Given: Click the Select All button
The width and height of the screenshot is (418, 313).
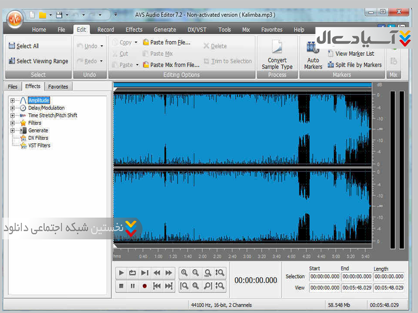Looking at the screenshot, I should click(24, 46).
